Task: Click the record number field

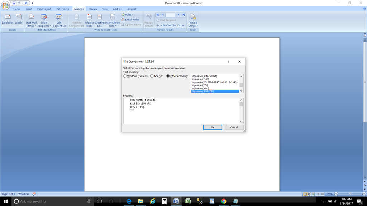Action: click(x=170, y=15)
